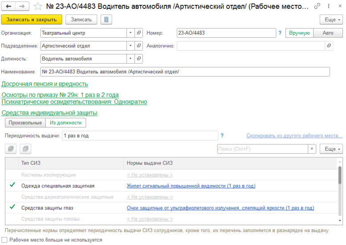Click in the Периодичность выдачи field
The image size is (346, 245).
click(x=139, y=136)
